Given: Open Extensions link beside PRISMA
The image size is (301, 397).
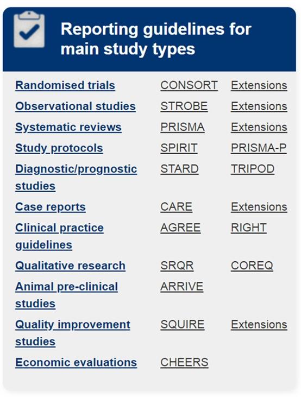Looking at the screenshot, I should point(259,127).
